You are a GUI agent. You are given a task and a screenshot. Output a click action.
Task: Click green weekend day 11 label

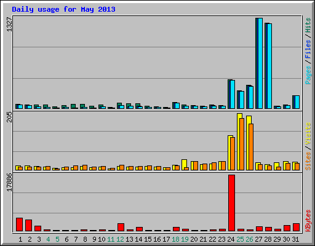pos(111,239)
